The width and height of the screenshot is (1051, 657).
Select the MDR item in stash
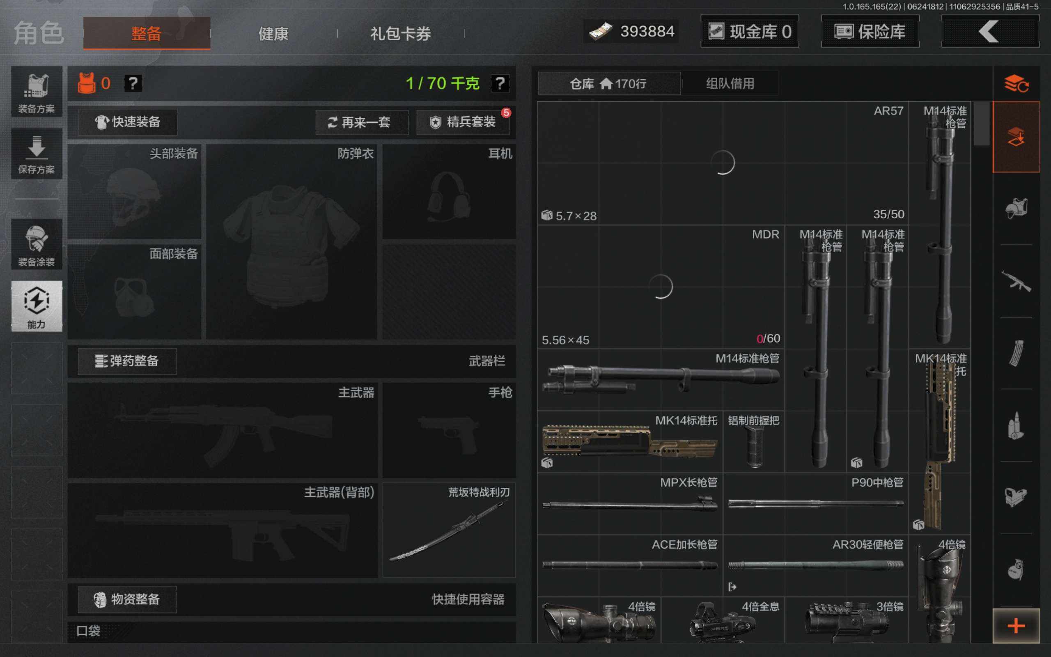(661, 287)
